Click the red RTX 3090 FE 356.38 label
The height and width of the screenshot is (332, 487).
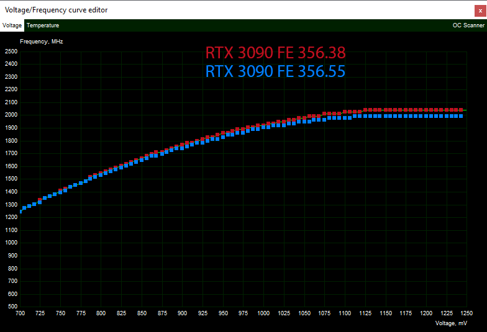(275, 53)
